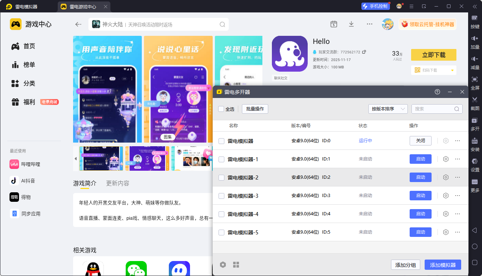Viewport: 482px width, 276px height.
Task: Start 雷电模拟器-2 with its 启动 button
Action: click(420, 177)
